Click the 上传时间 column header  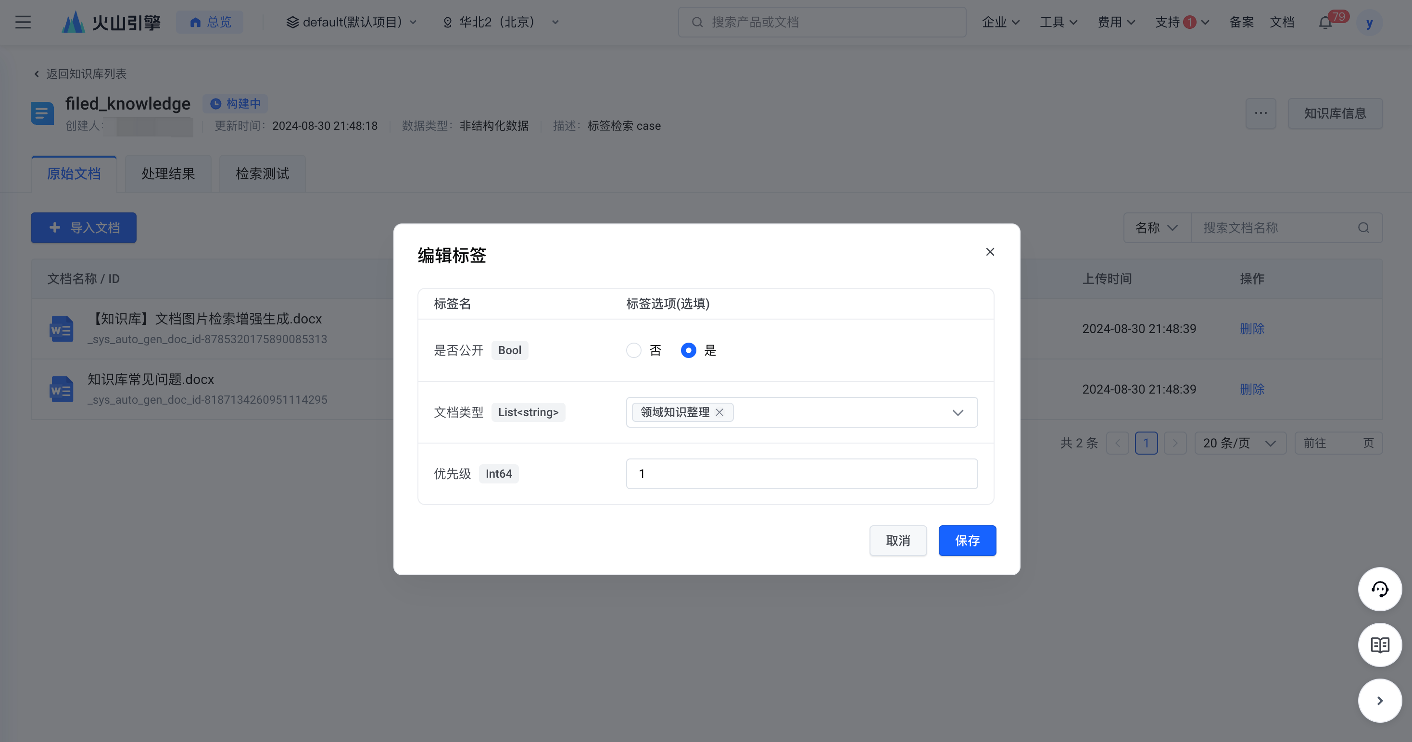[1107, 279]
